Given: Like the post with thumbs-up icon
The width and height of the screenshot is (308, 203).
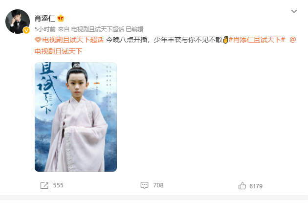Looking at the screenshot, I should pyautogui.click(x=242, y=186).
